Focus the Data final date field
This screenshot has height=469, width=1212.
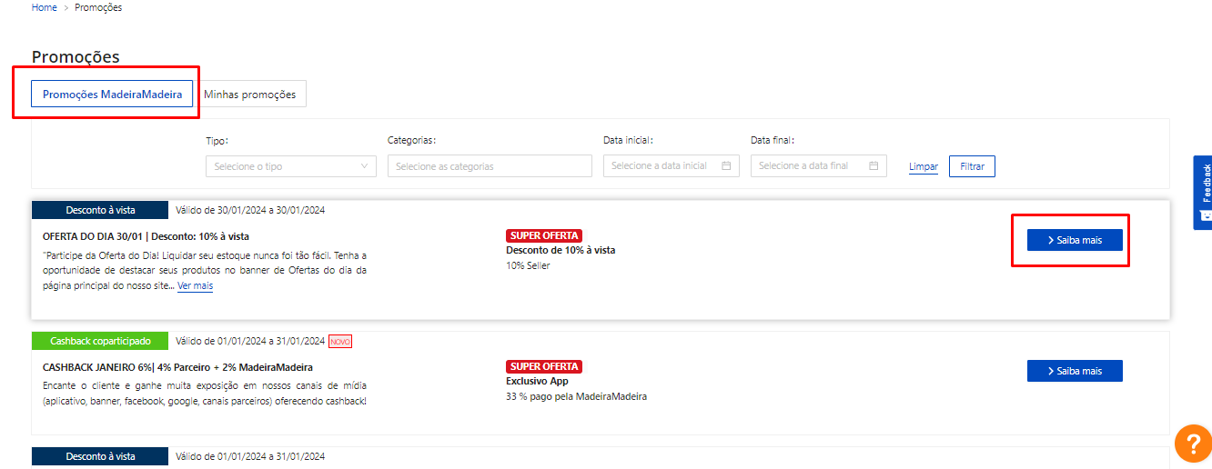point(807,166)
